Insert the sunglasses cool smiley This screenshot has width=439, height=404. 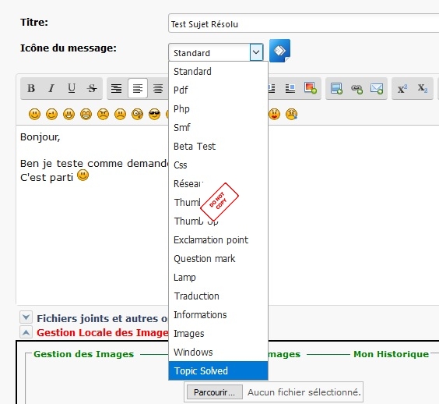click(155, 114)
